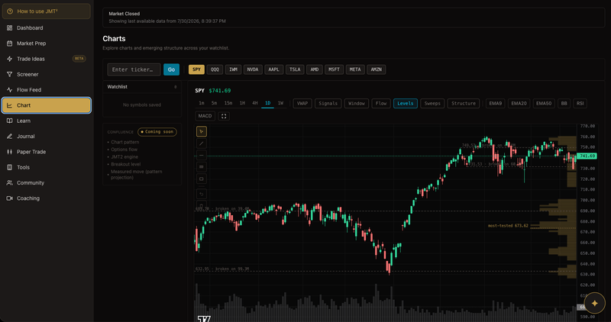This screenshot has height=322, width=611.
Task: Enable the BB Bollinger Bands indicator
Action: point(564,104)
